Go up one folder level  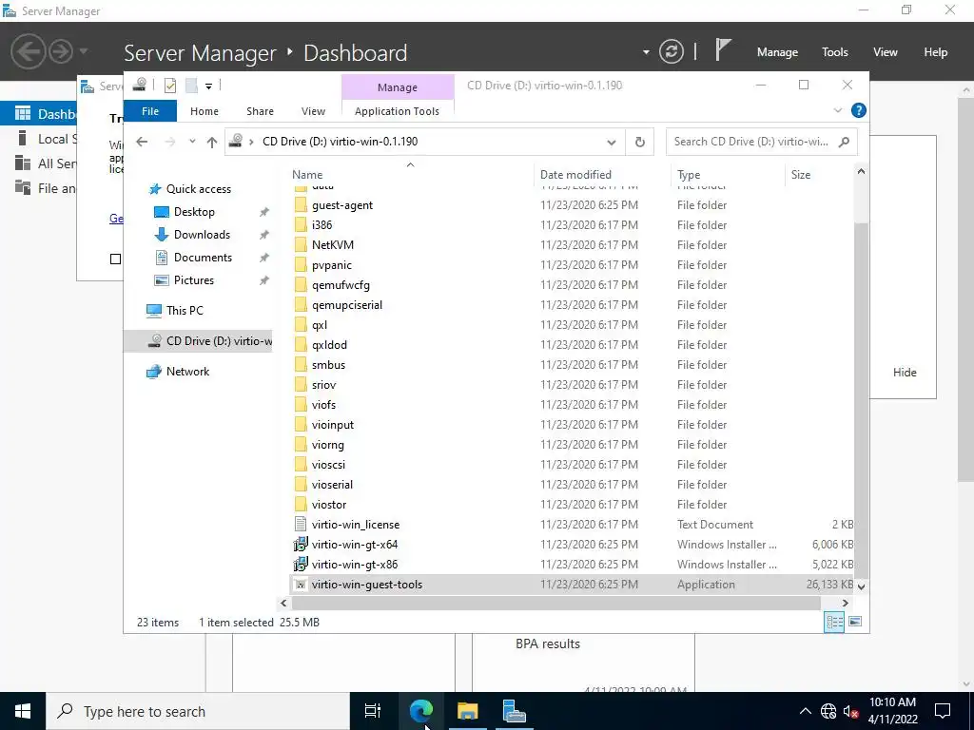tap(212, 143)
